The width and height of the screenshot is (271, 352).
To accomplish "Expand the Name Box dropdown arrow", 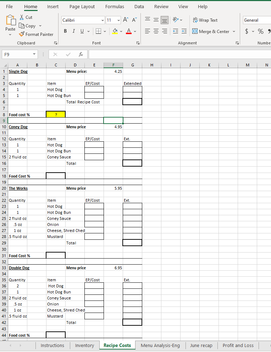I will pyautogui.click(x=34, y=54).
